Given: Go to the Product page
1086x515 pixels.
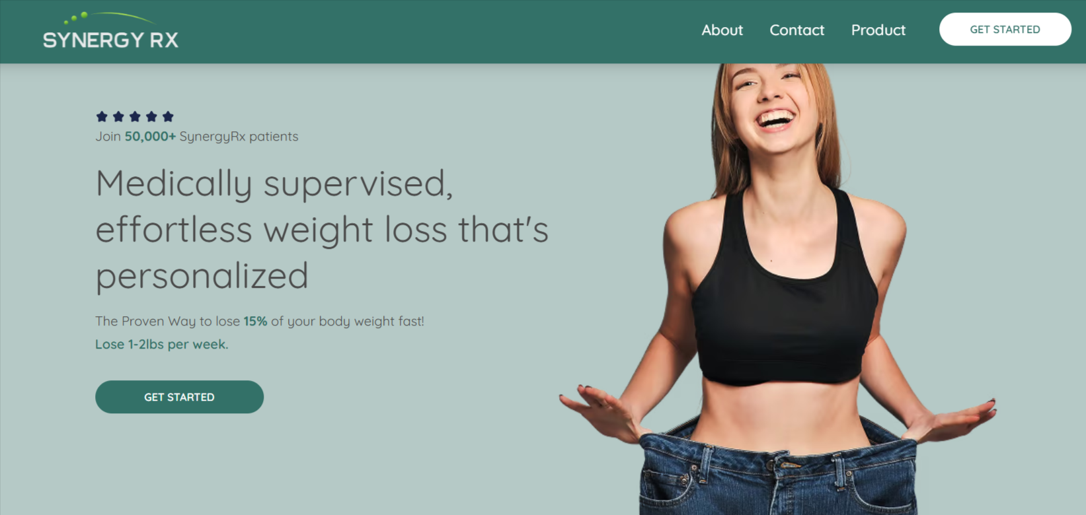Looking at the screenshot, I should [x=878, y=30].
